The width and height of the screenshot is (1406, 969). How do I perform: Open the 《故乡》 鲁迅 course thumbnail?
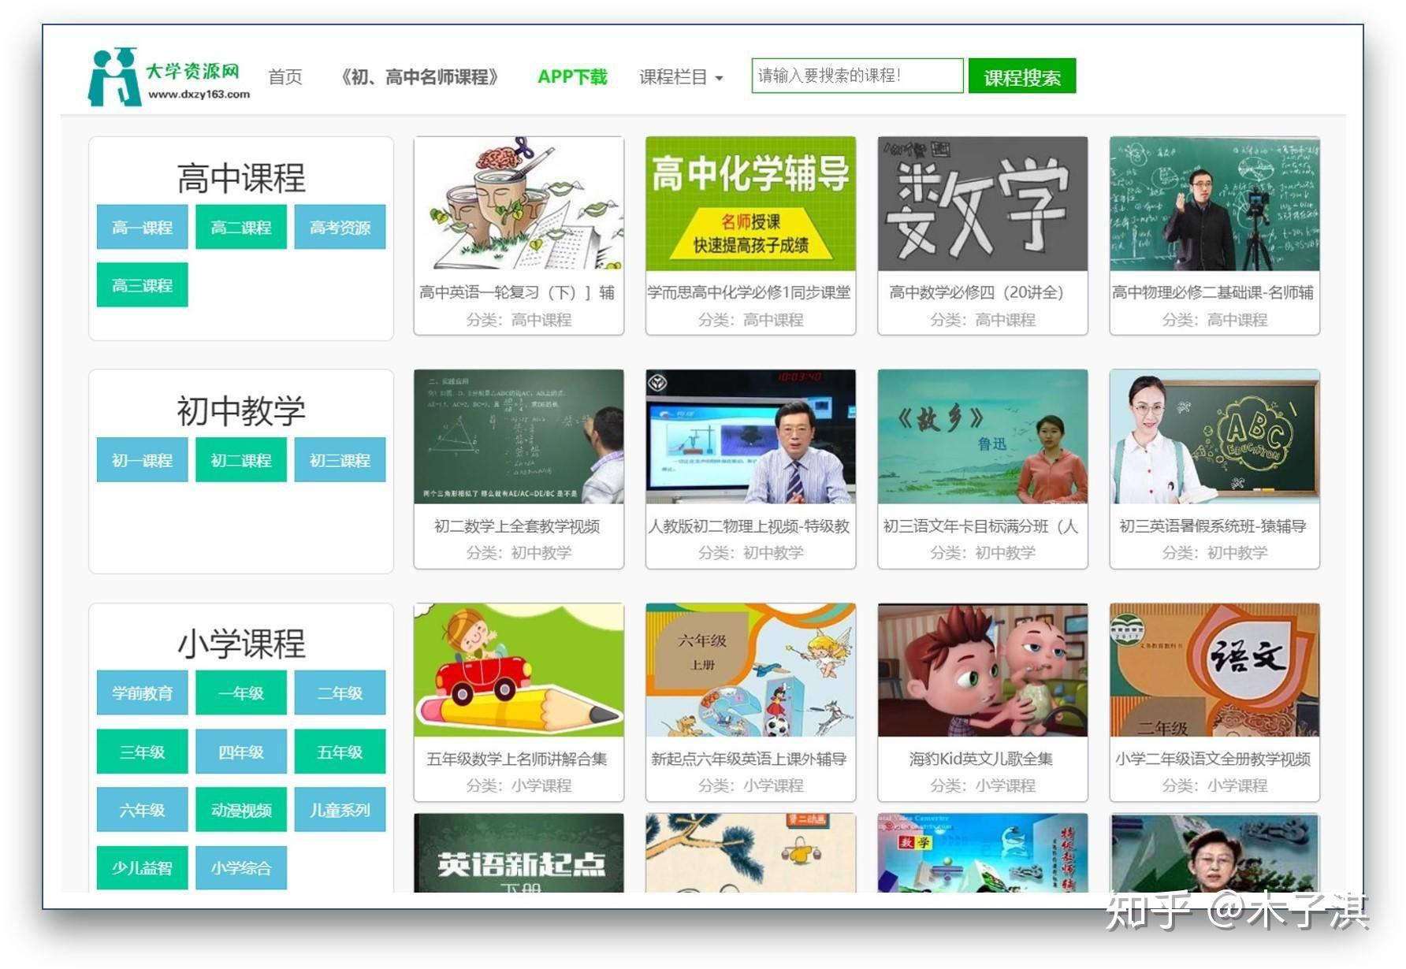pyautogui.click(x=983, y=436)
